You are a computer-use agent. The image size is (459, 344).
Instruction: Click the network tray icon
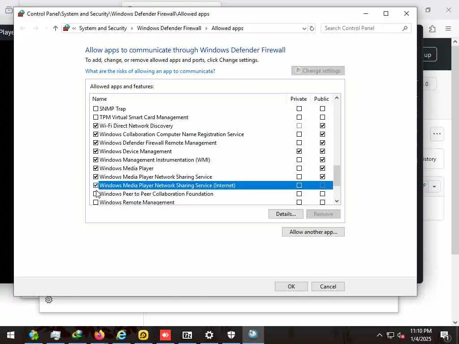(x=390, y=335)
